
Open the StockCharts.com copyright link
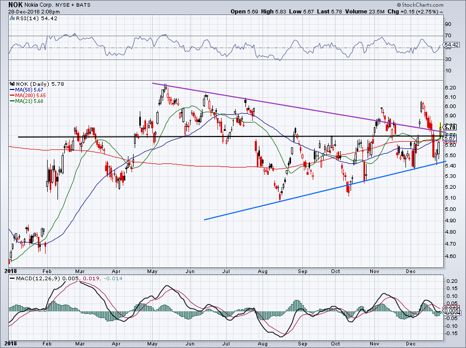(x=420, y=5)
